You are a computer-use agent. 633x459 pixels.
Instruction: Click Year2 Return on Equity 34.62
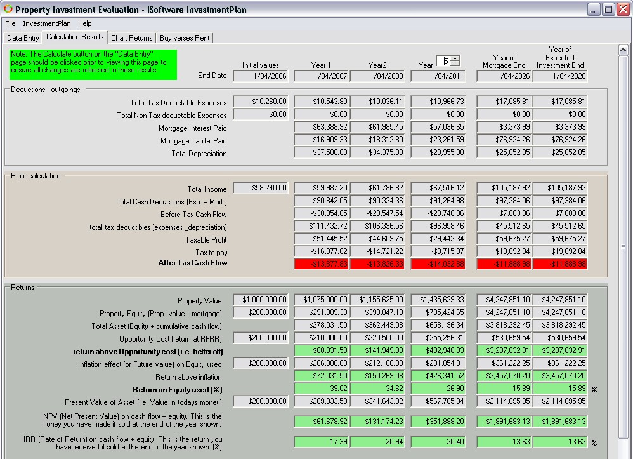click(x=377, y=389)
